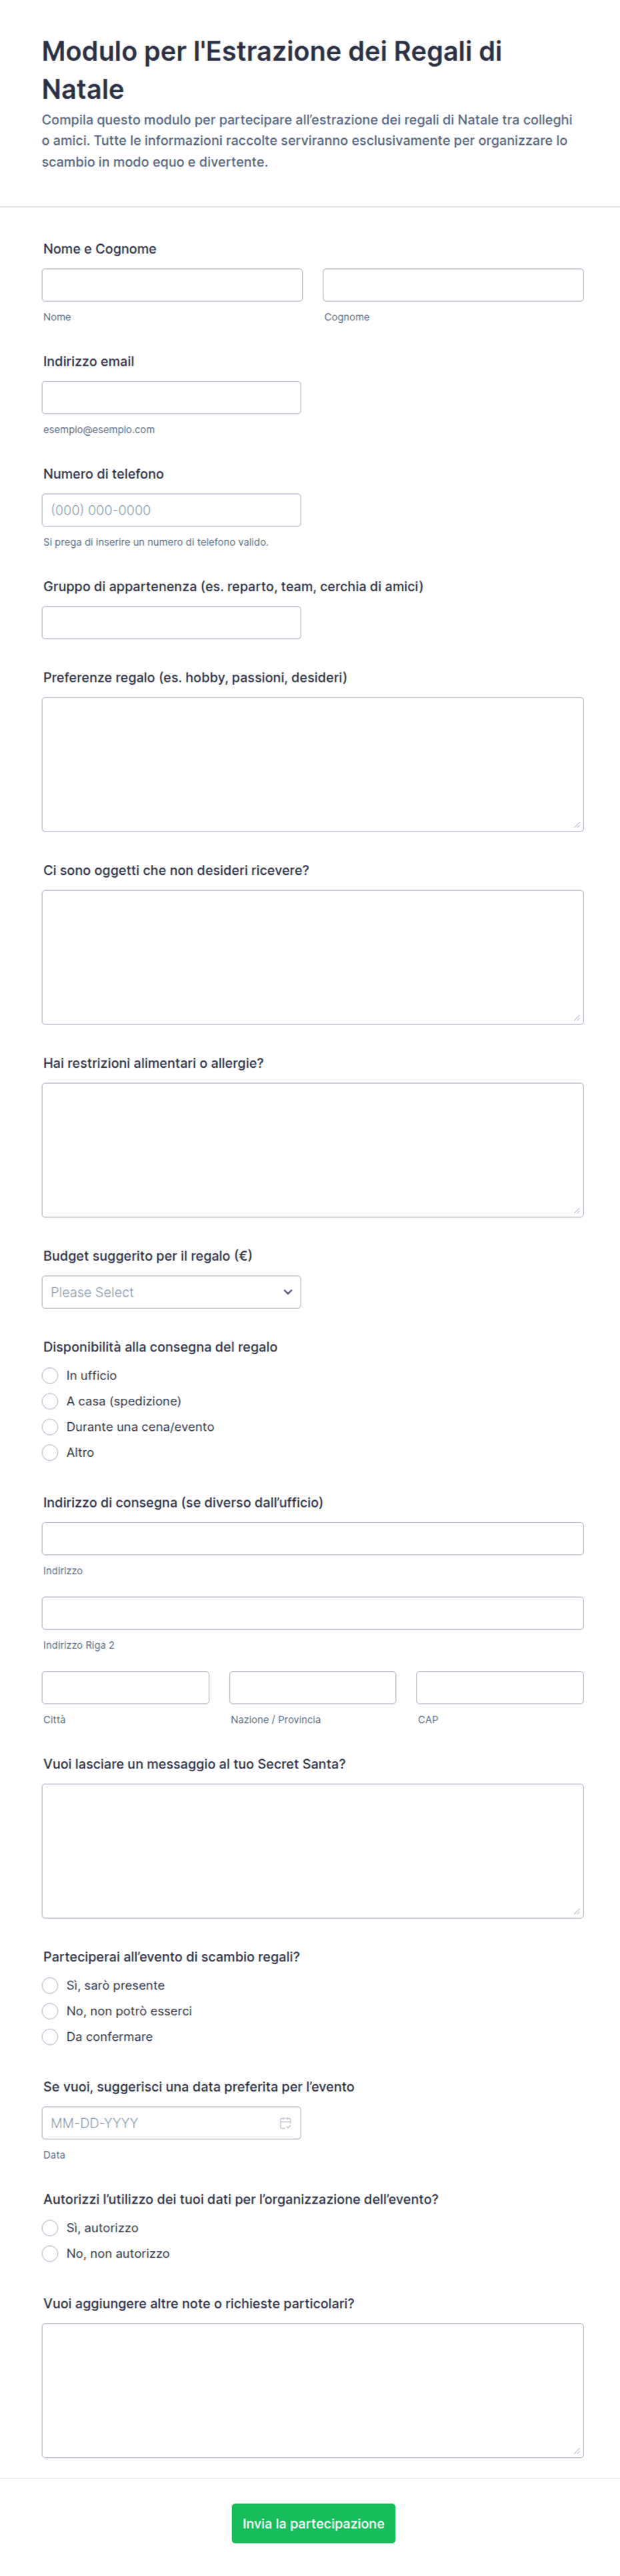
Task: Click the MM-DD-YYYY date input
Action: coord(171,2122)
